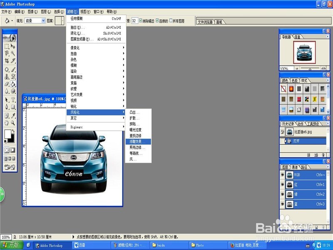Click the Jump to ImageReady button
The height and width of the screenshot is (250, 333).
coord(10,167)
